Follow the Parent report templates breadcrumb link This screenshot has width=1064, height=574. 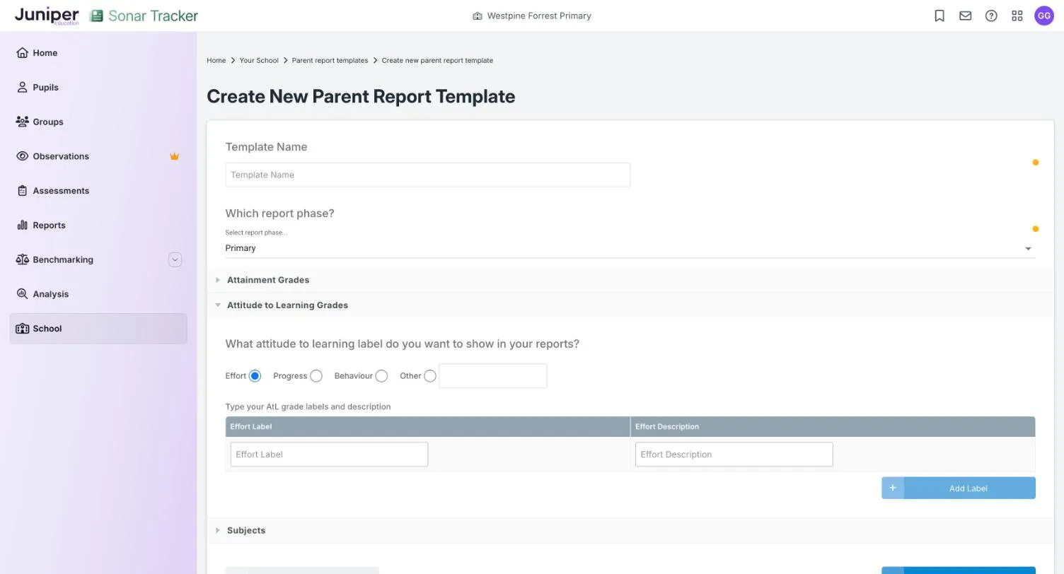click(x=330, y=61)
